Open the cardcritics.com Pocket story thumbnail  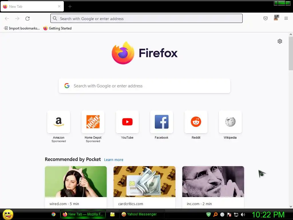[144, 182]
